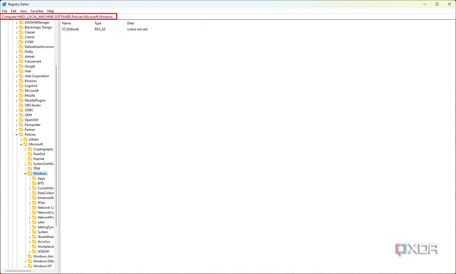The image size is (456, 274).
Task: Click the Registry Editor title bar icon
Action: pos(4,4)
